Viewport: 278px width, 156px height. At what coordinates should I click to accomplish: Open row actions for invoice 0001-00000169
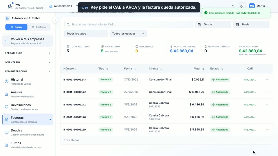(x=267, y=130)
